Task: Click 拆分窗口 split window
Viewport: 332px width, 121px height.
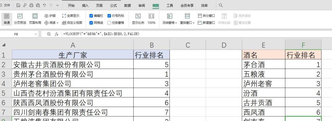Action: (x=206, y=16)
